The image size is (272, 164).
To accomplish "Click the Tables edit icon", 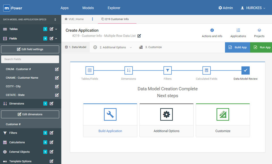I will click(51, 29).
